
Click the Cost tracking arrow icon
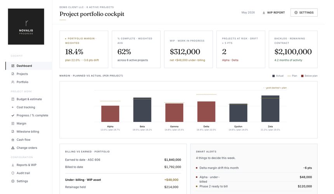click(13, 107)
